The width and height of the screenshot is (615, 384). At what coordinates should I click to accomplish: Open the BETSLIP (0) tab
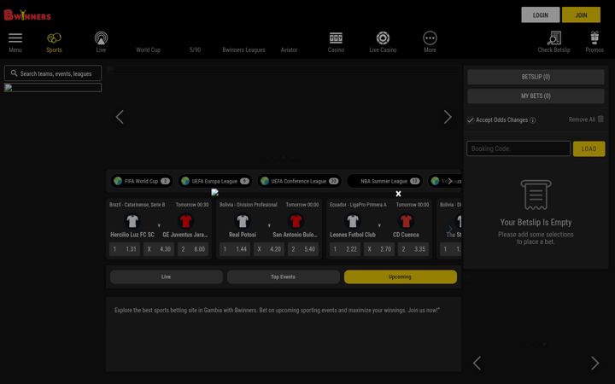(x=536, y=77)
